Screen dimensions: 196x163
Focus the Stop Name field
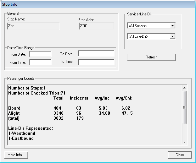click(33, 26)
